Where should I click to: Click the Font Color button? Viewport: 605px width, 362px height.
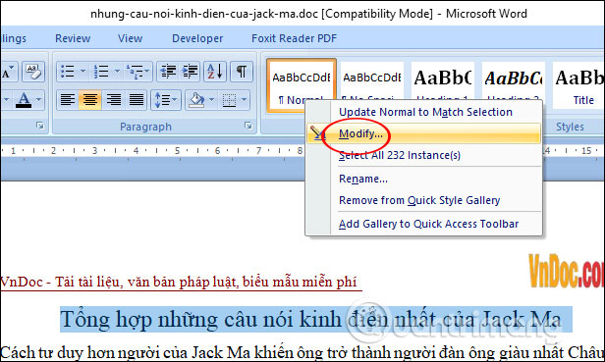coord(24,100)
